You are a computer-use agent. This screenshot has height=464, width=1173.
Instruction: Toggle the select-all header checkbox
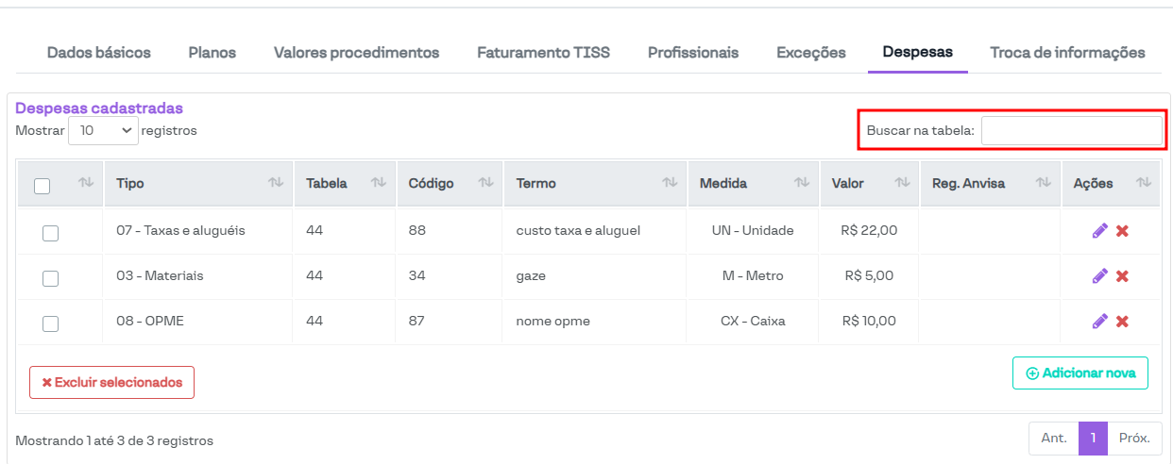click(x=42, y=186)
